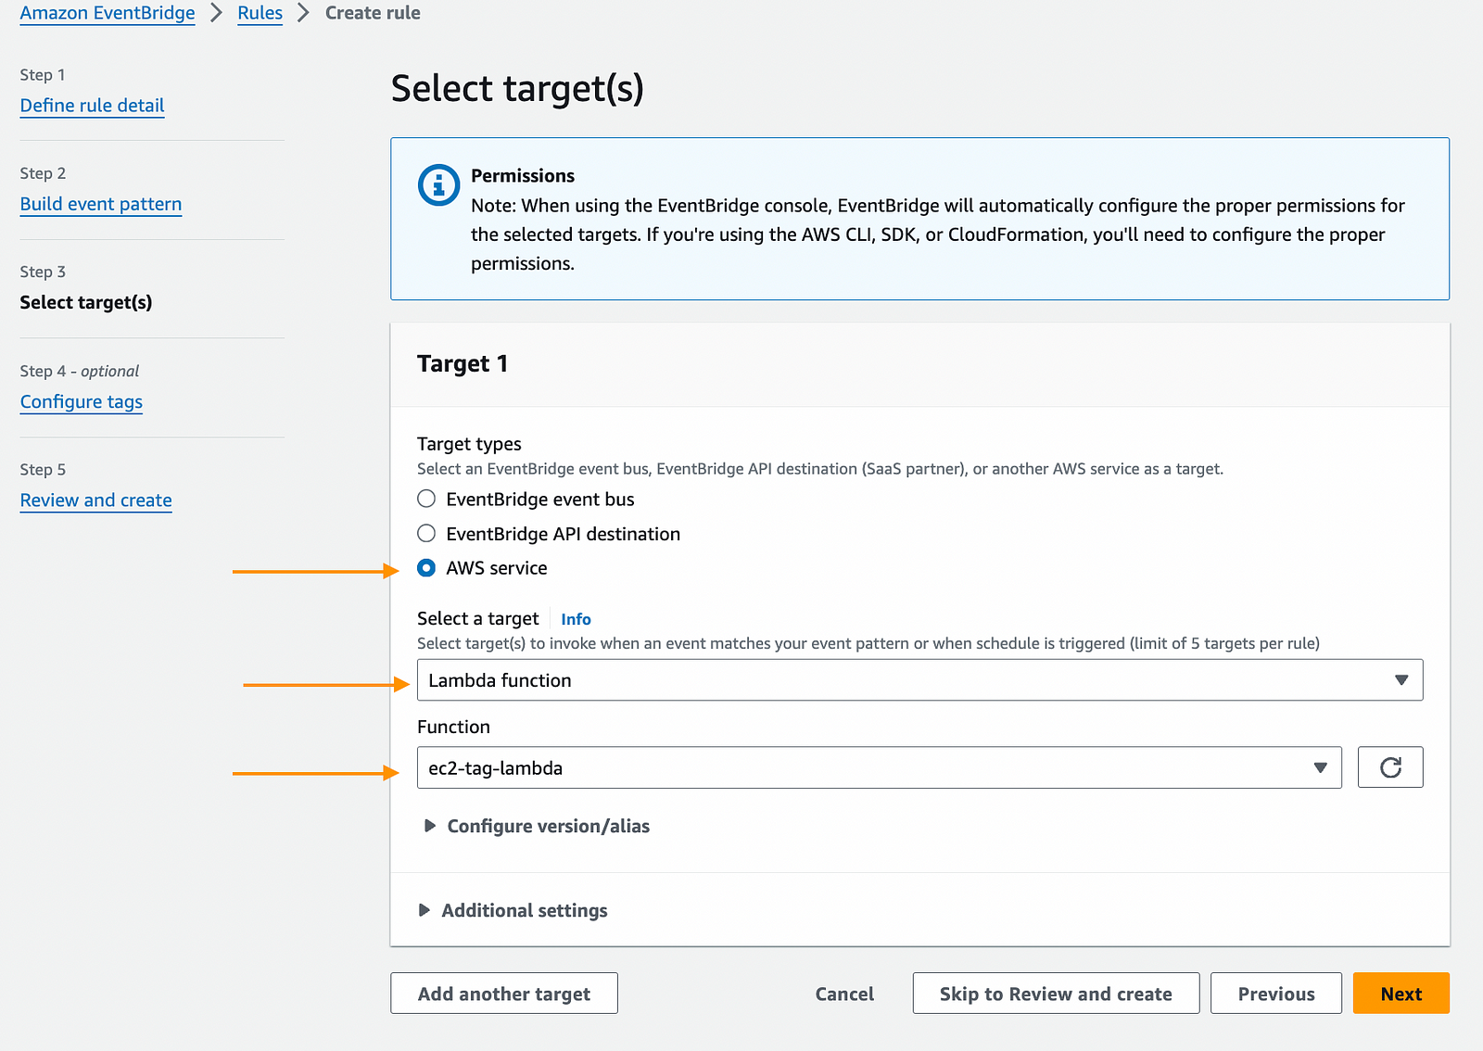Viewport: 1483px width, 1051px height.
Task: Open the Rules breadcrumb link
Action: [260, 13]
